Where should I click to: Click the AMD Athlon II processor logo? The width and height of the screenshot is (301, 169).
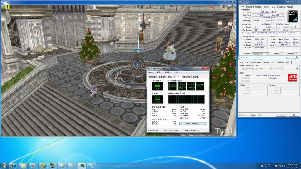[x=292, y=16]
